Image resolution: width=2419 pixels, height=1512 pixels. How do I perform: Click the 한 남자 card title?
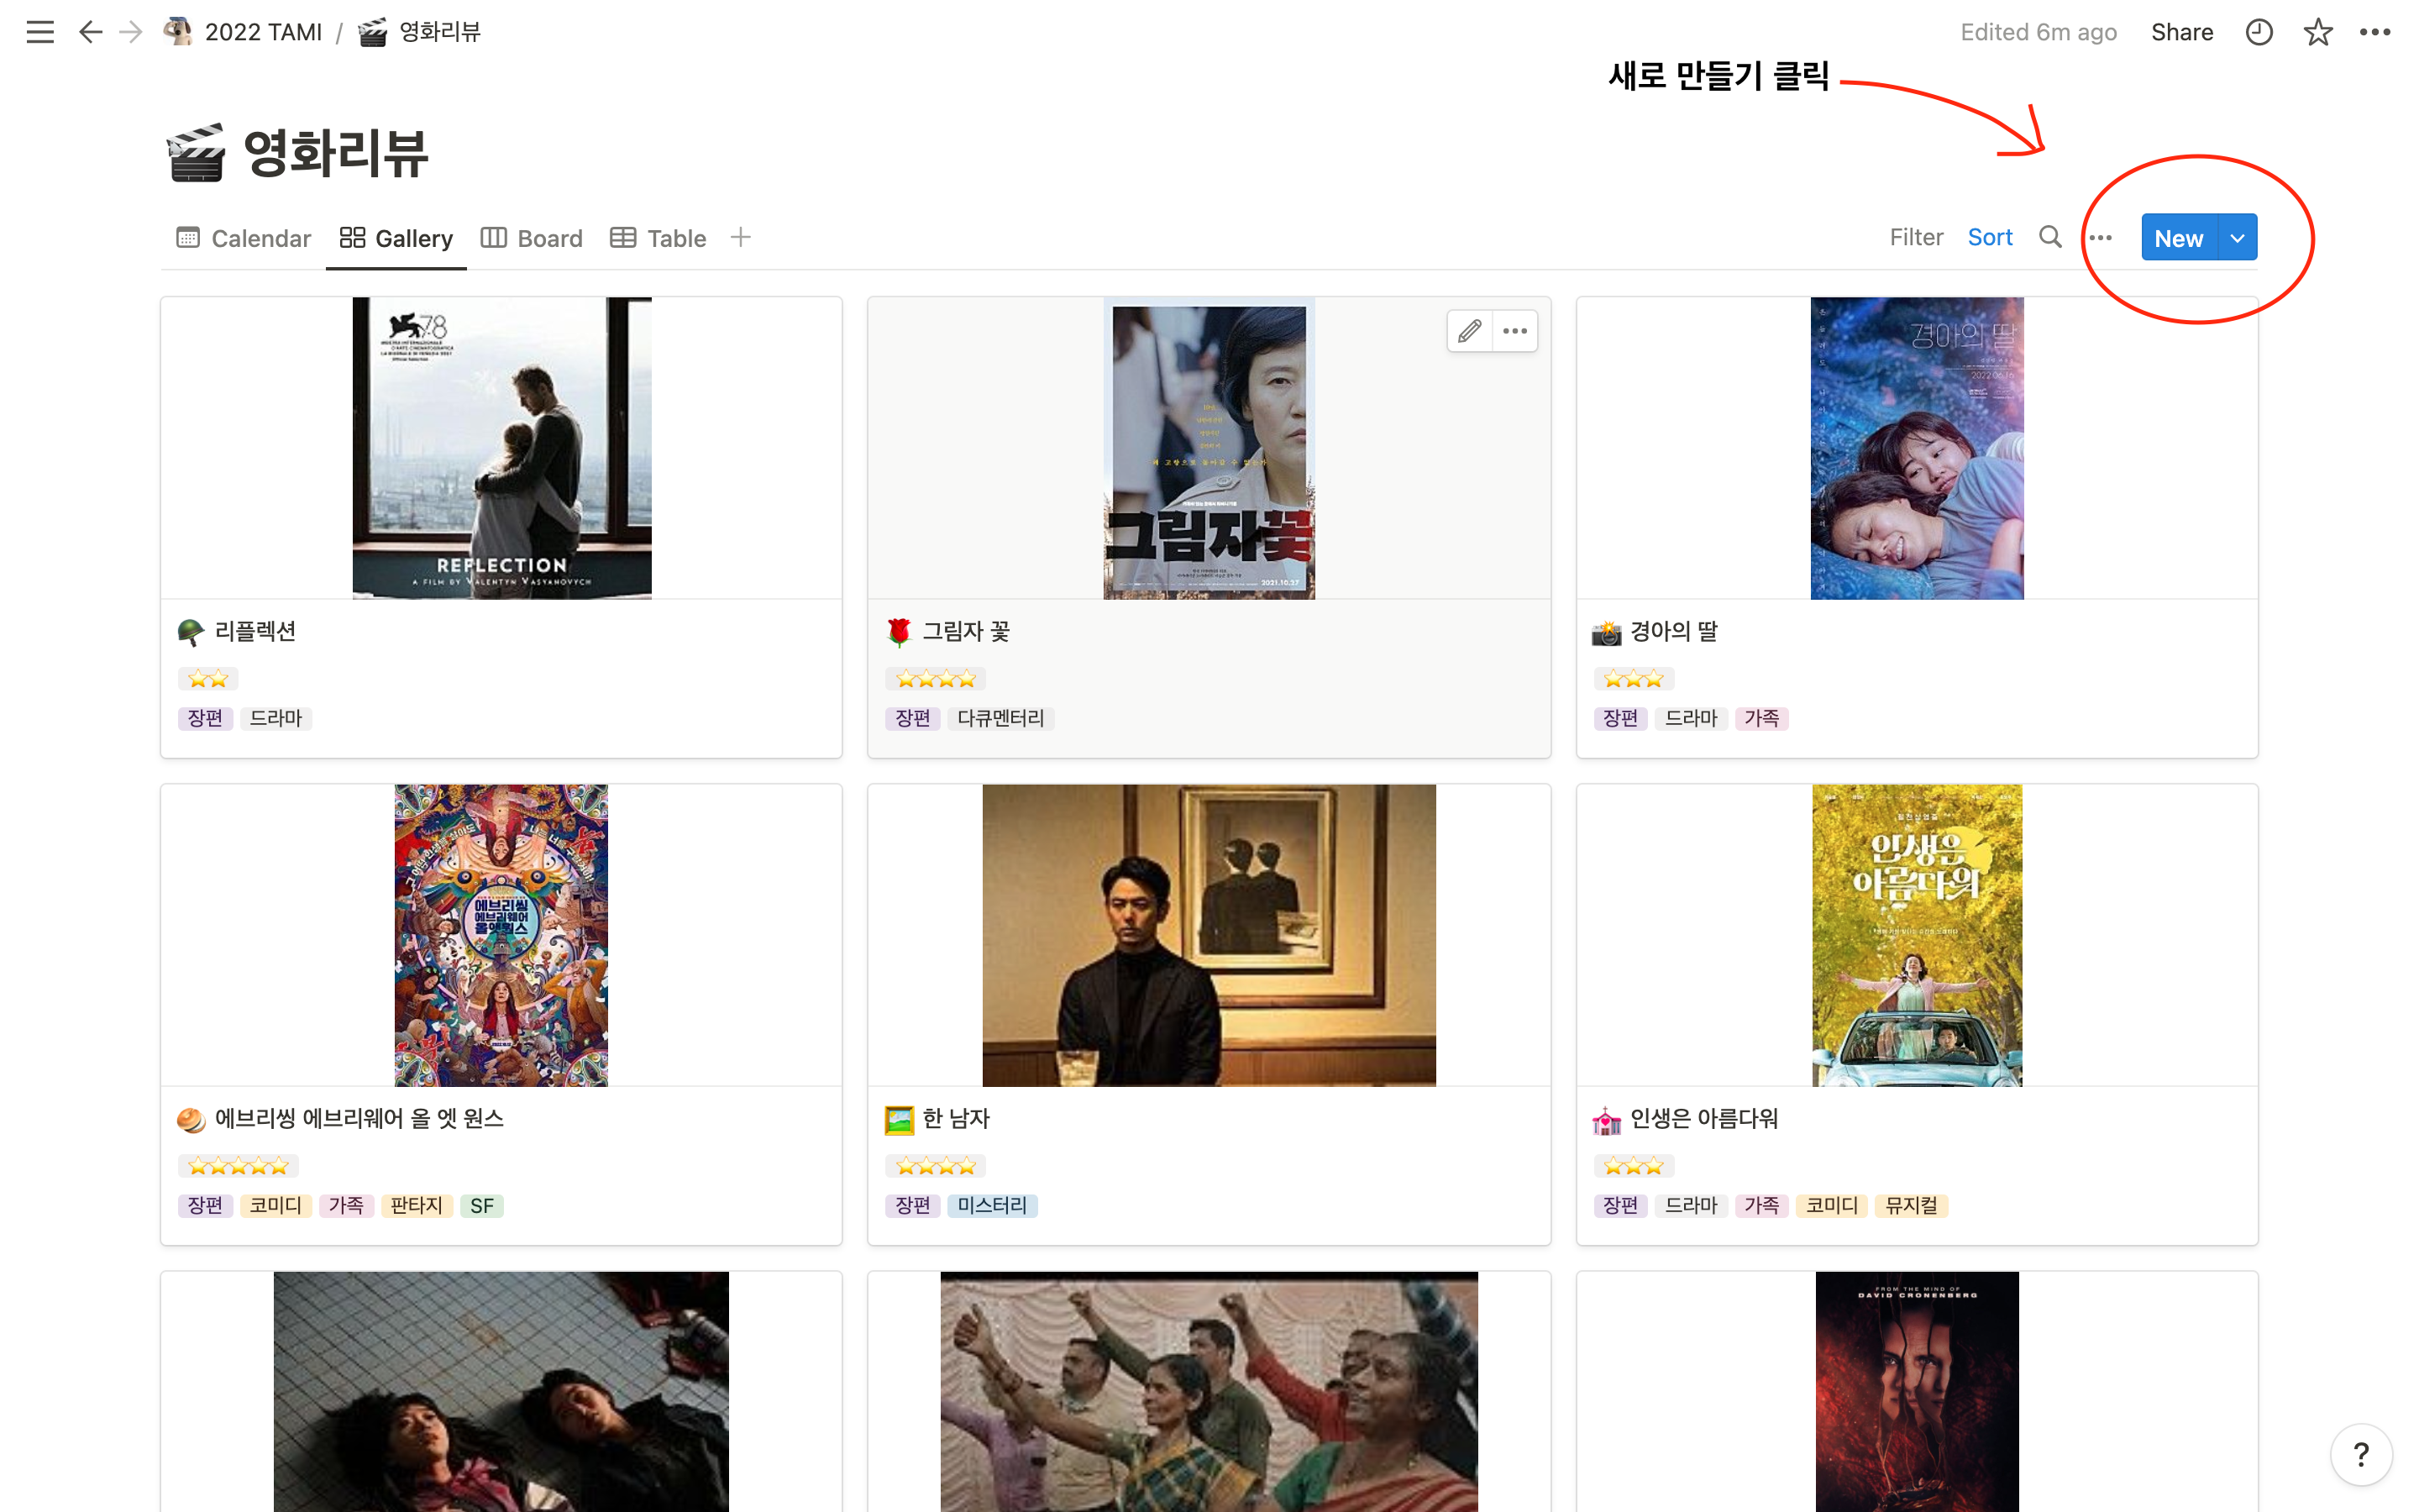956,1119
